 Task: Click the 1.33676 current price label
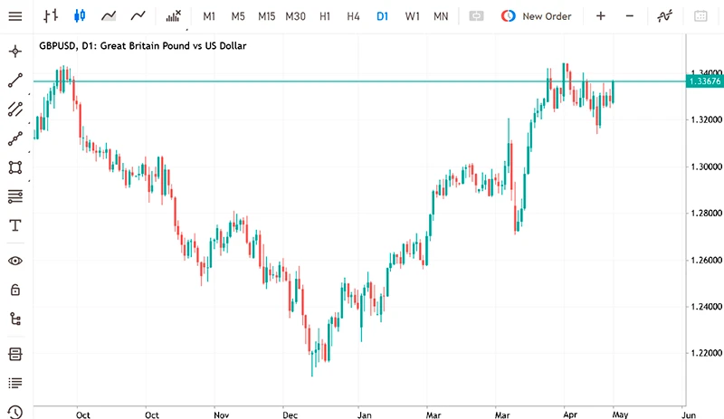coord(705,81)
